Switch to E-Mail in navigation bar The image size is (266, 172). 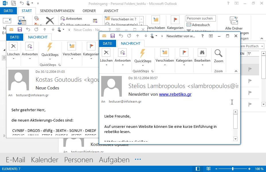15,160
